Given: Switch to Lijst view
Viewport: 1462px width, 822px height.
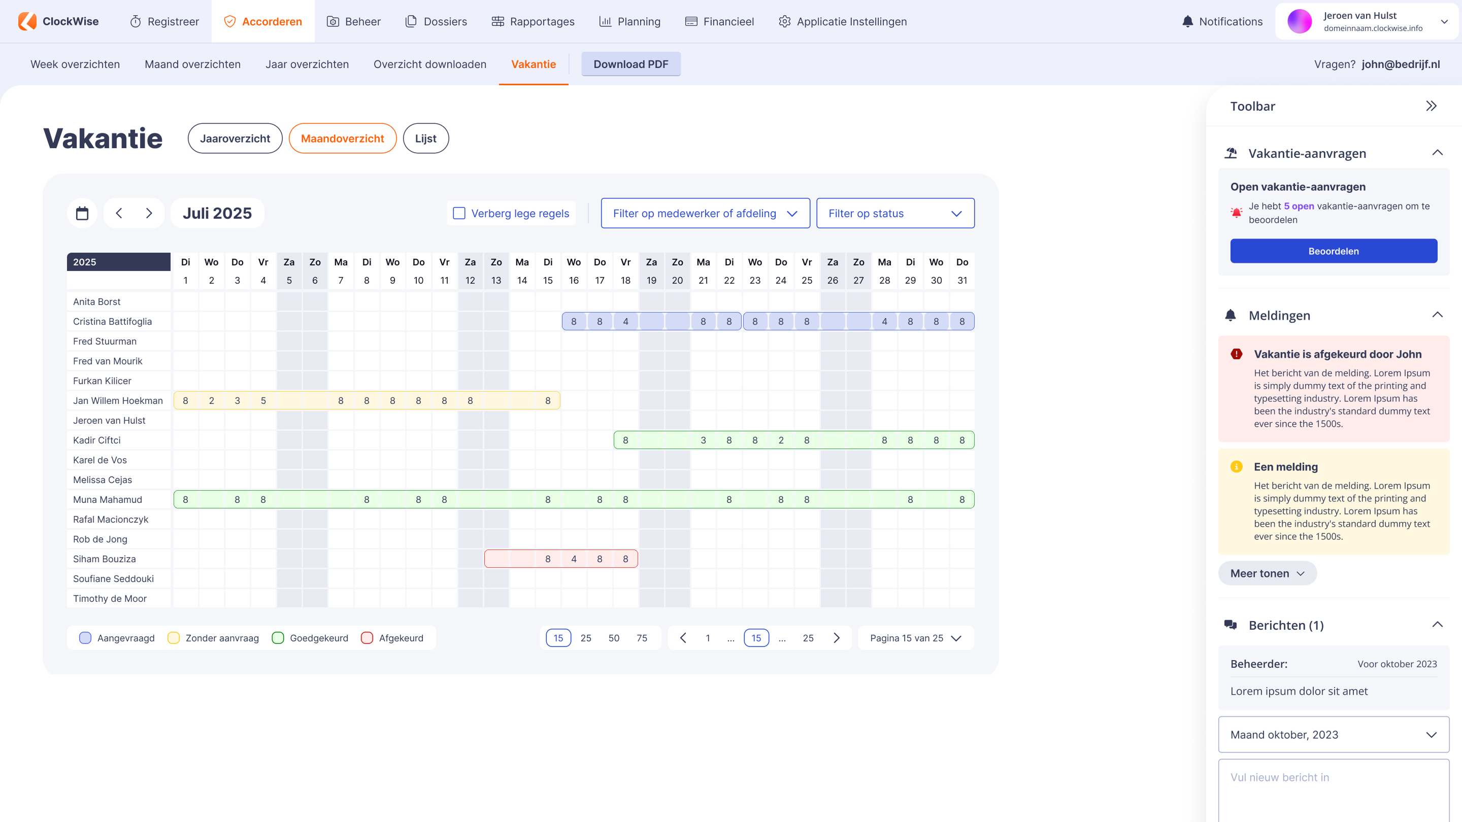Looking at the screenshot, I should click(426, 139).
